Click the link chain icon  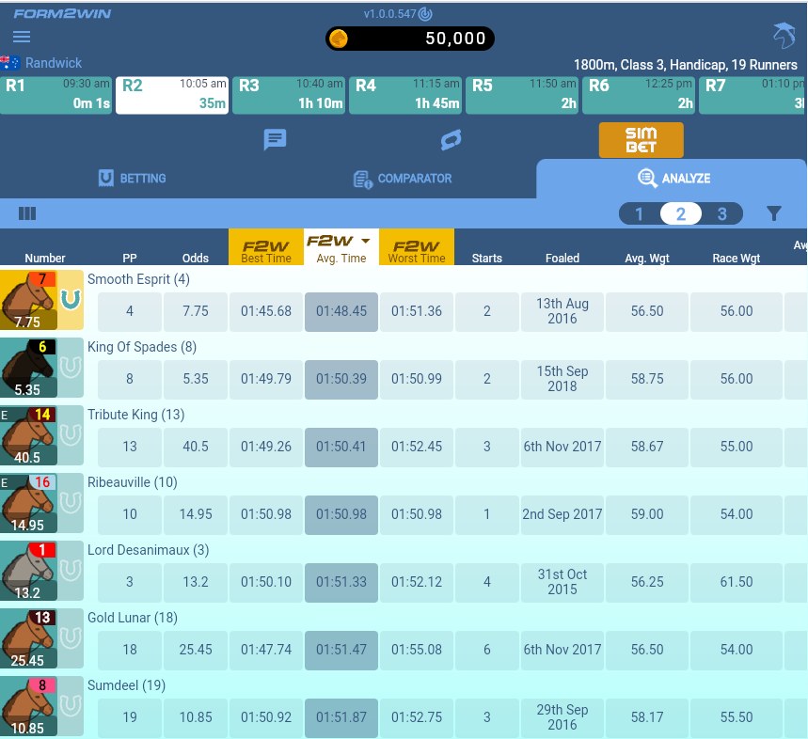click(451, 139)
